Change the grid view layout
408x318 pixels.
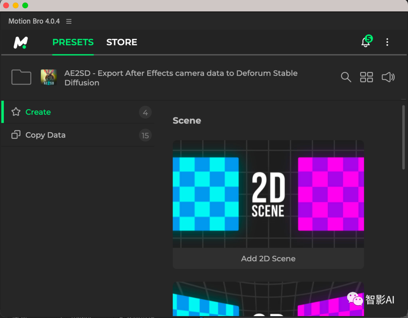coord(366,77)
